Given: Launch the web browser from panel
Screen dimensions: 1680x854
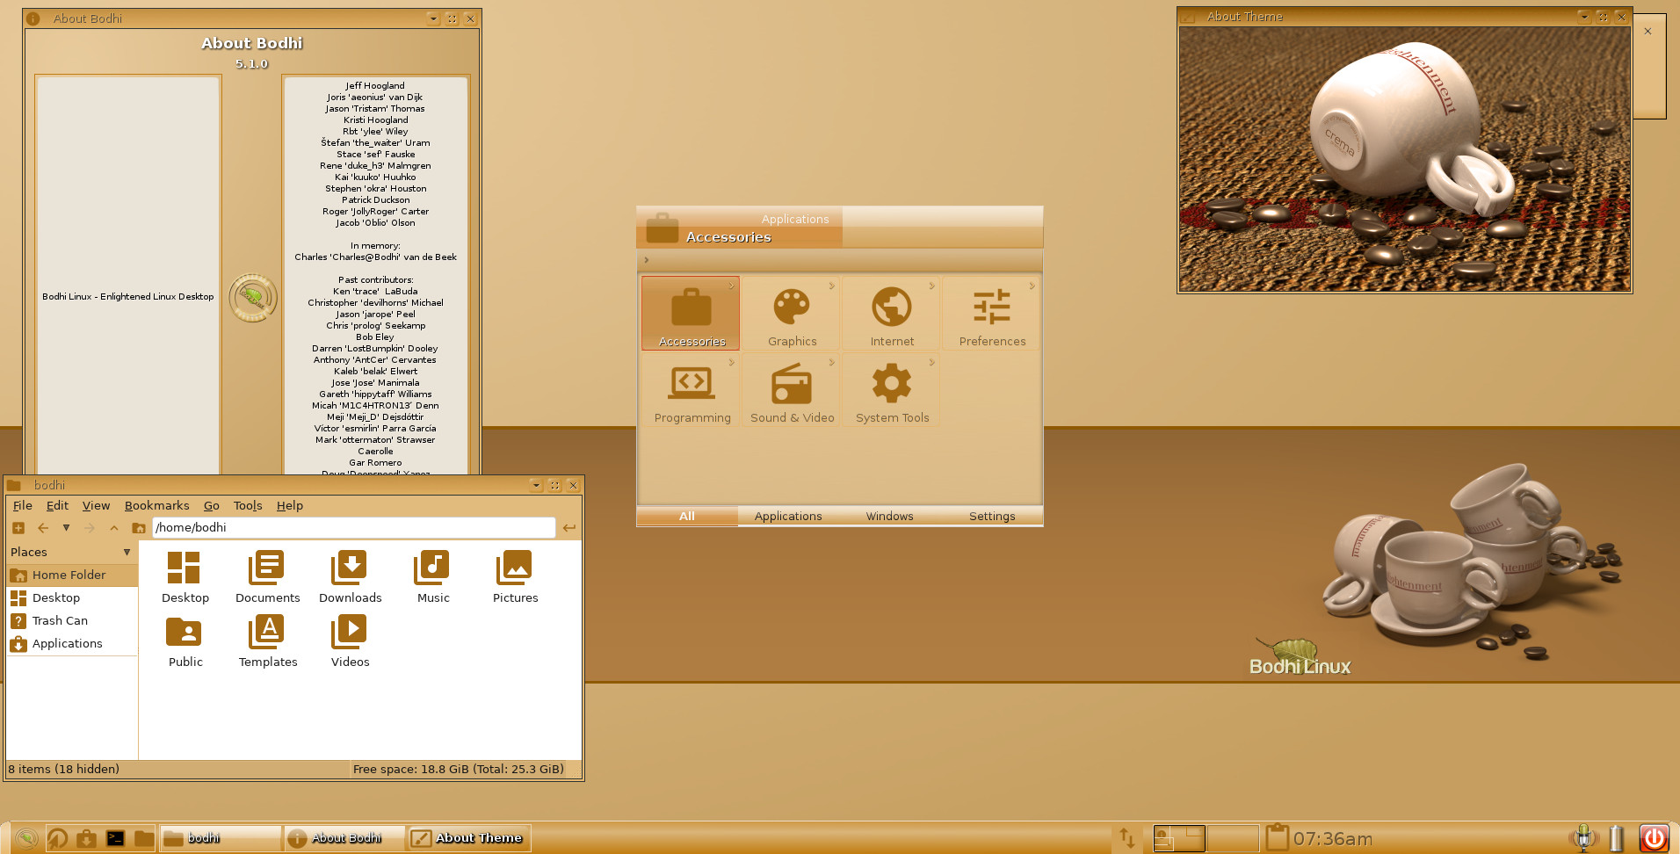Looking at the screenshot, I should tap(57, 838).
